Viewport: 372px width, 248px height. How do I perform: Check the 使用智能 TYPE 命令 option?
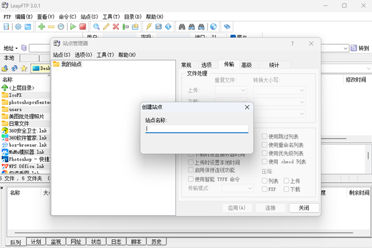(x=191, y=179)
